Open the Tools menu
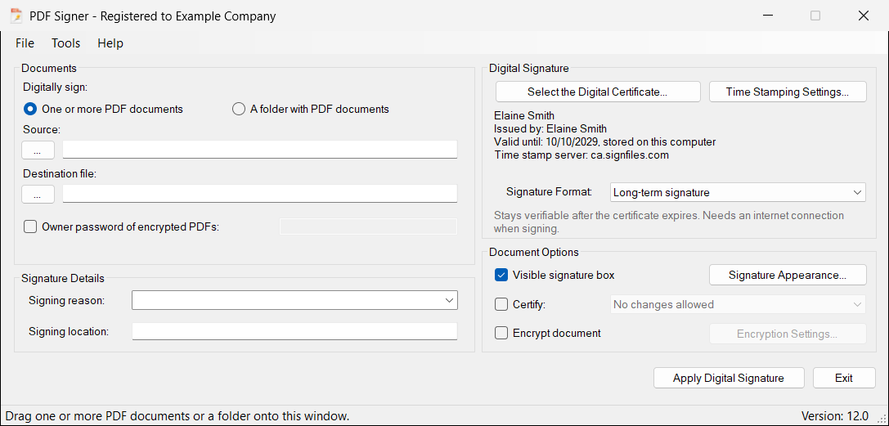This screenshot has height=426, width=889. 65,43
